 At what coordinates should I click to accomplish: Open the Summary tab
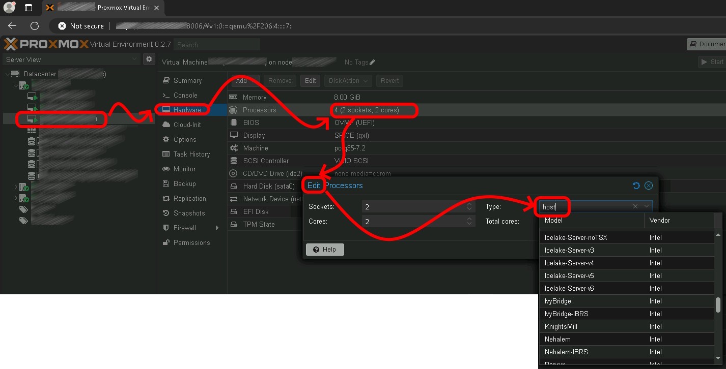(187, 80)
